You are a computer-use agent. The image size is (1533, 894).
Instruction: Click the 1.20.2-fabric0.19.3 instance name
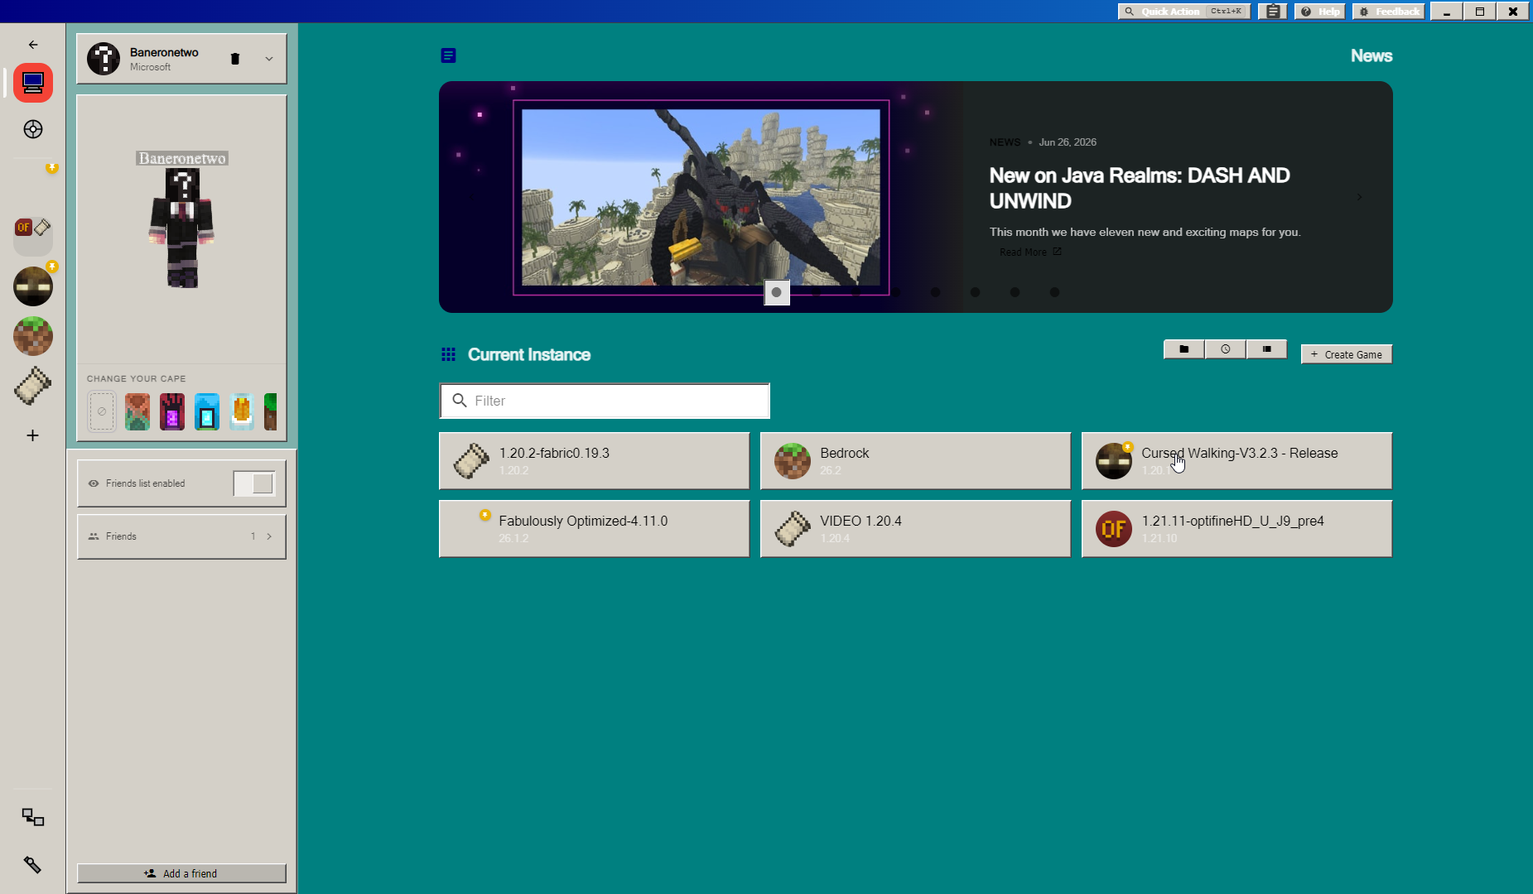pyautogui.click(x=554, y=453)
